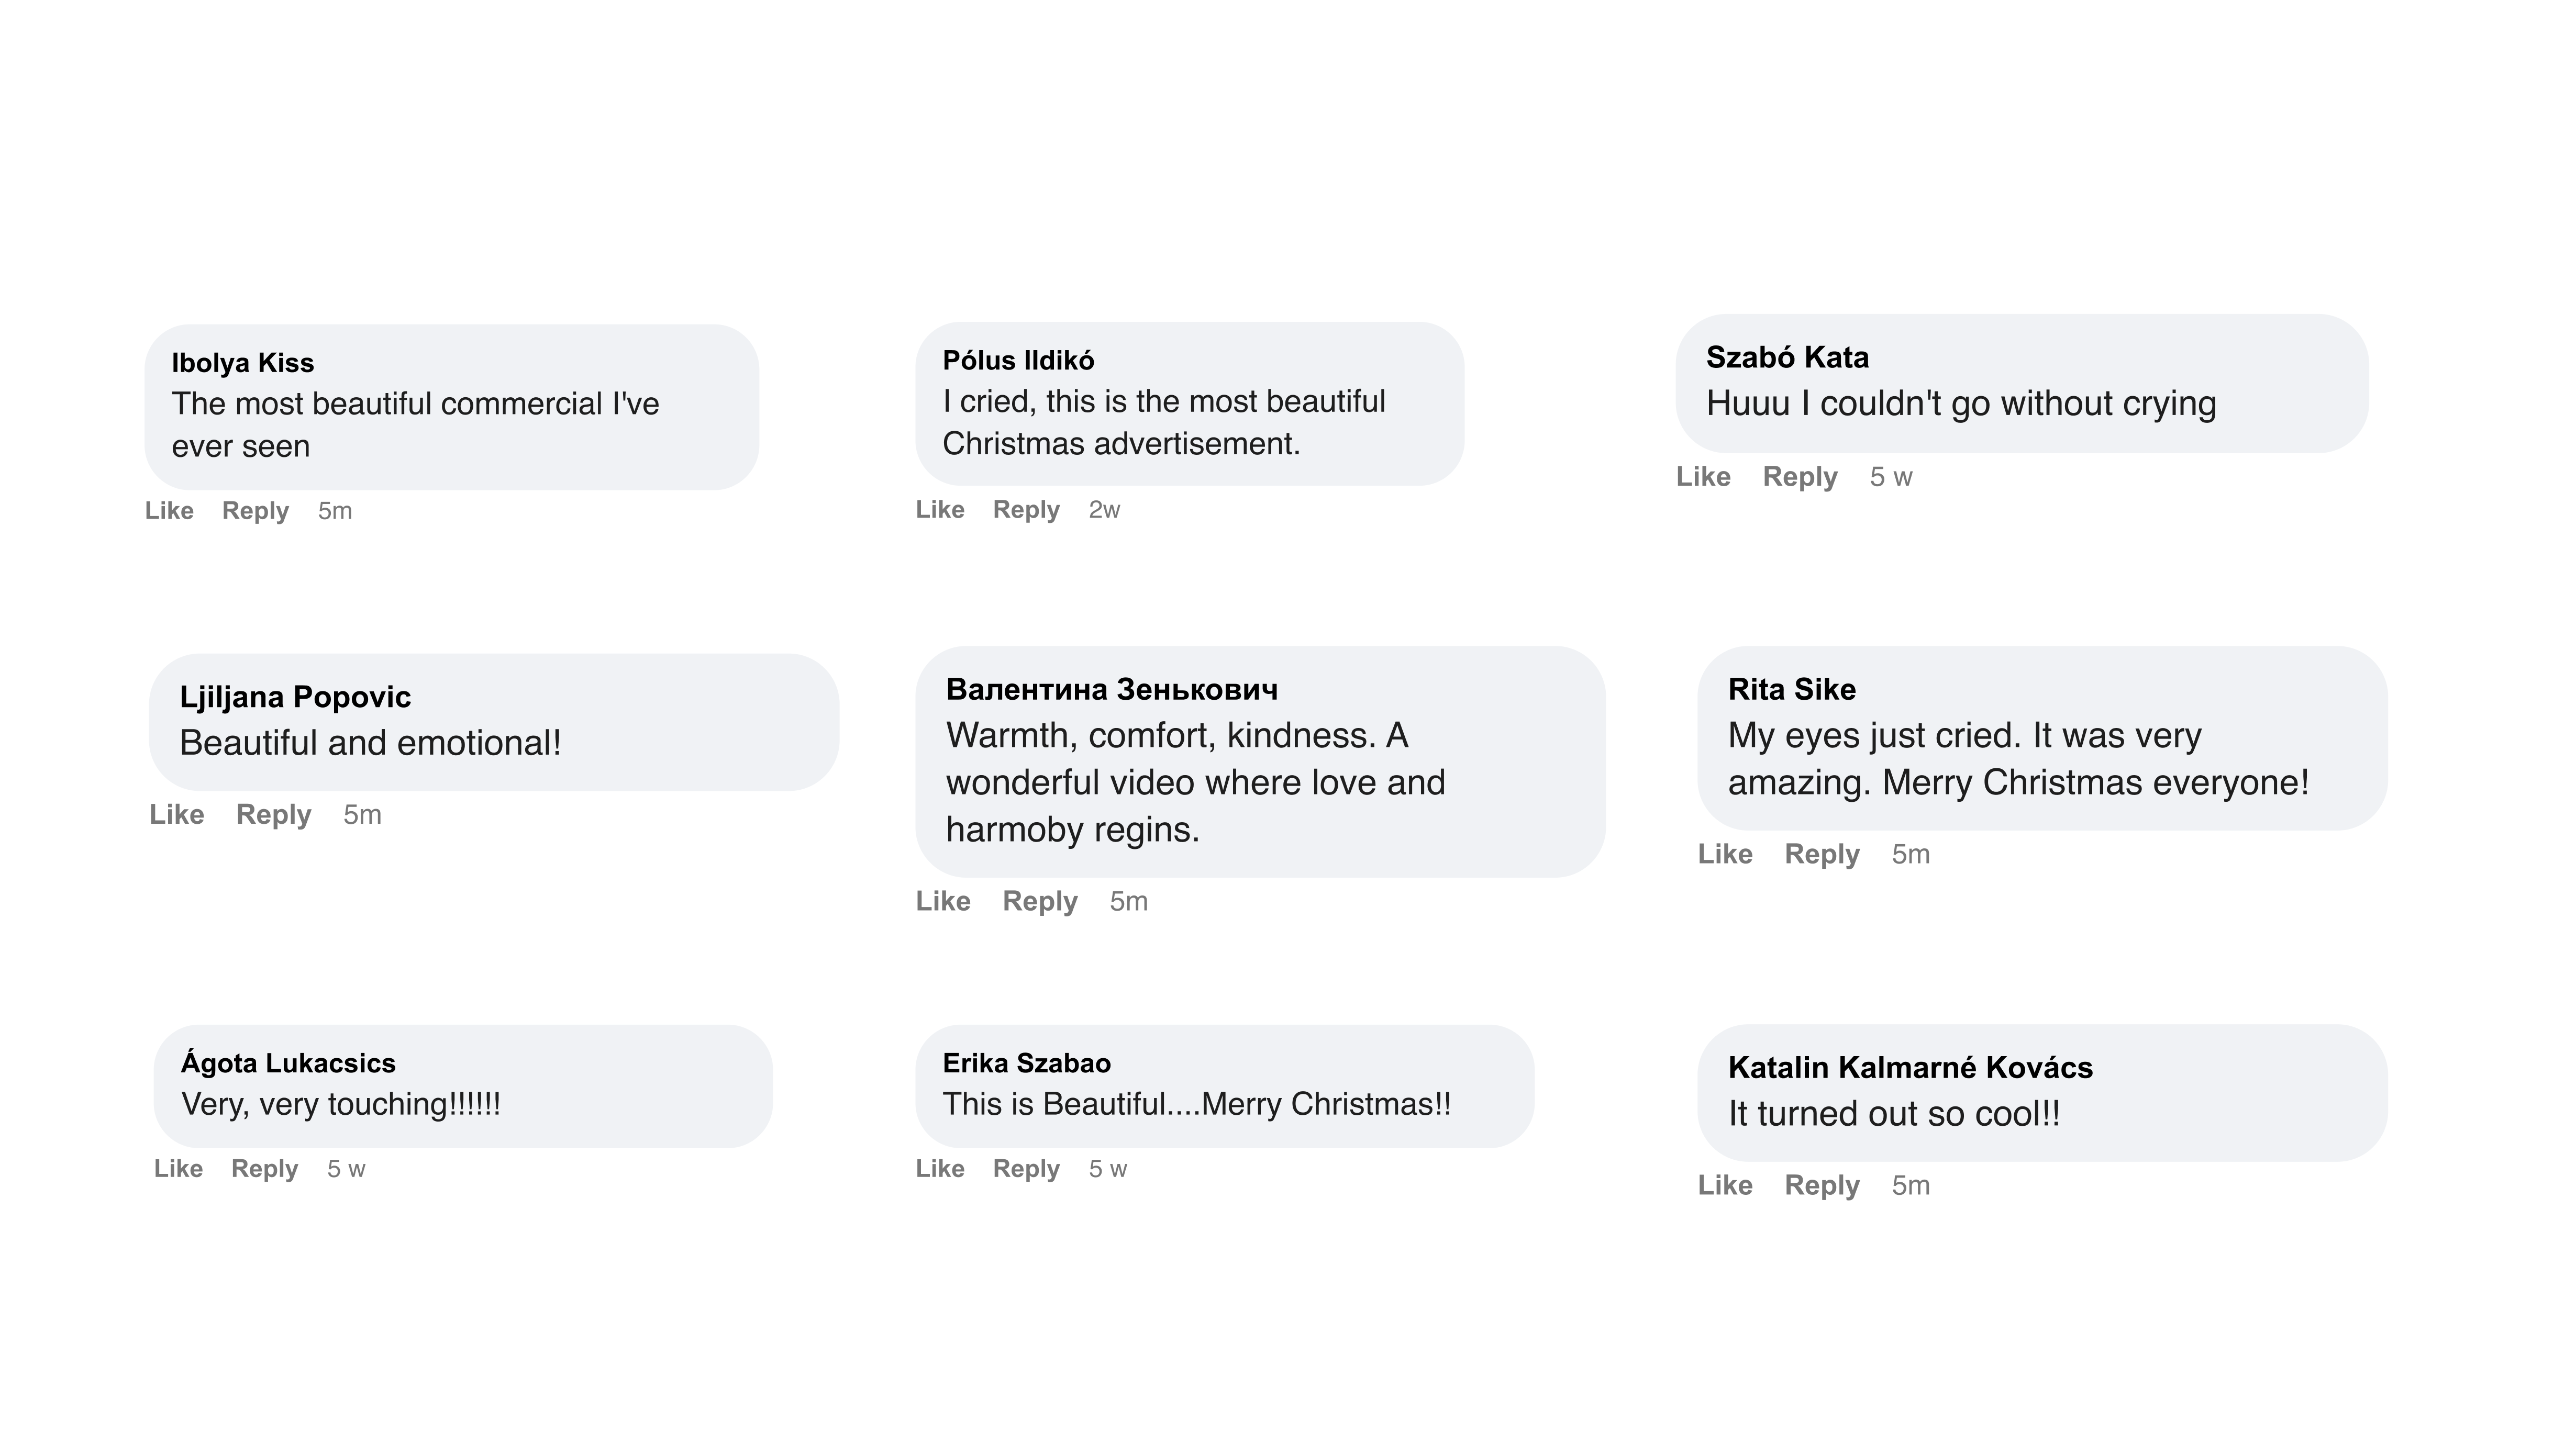Open Szabó Kata's profile name
This screenshot has width=2576, height=1445.
(1787, 357)
